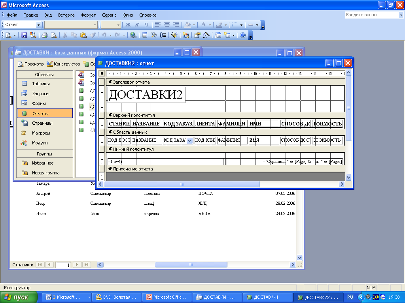Click the КОД ЗАКАЗА combo box arrow
The height and width of the screenshot is (303, 405).
pos(189,140)
